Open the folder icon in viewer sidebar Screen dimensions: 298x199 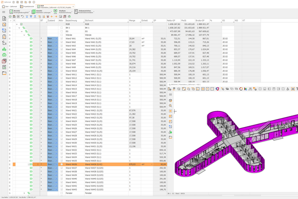click(171, 137)
